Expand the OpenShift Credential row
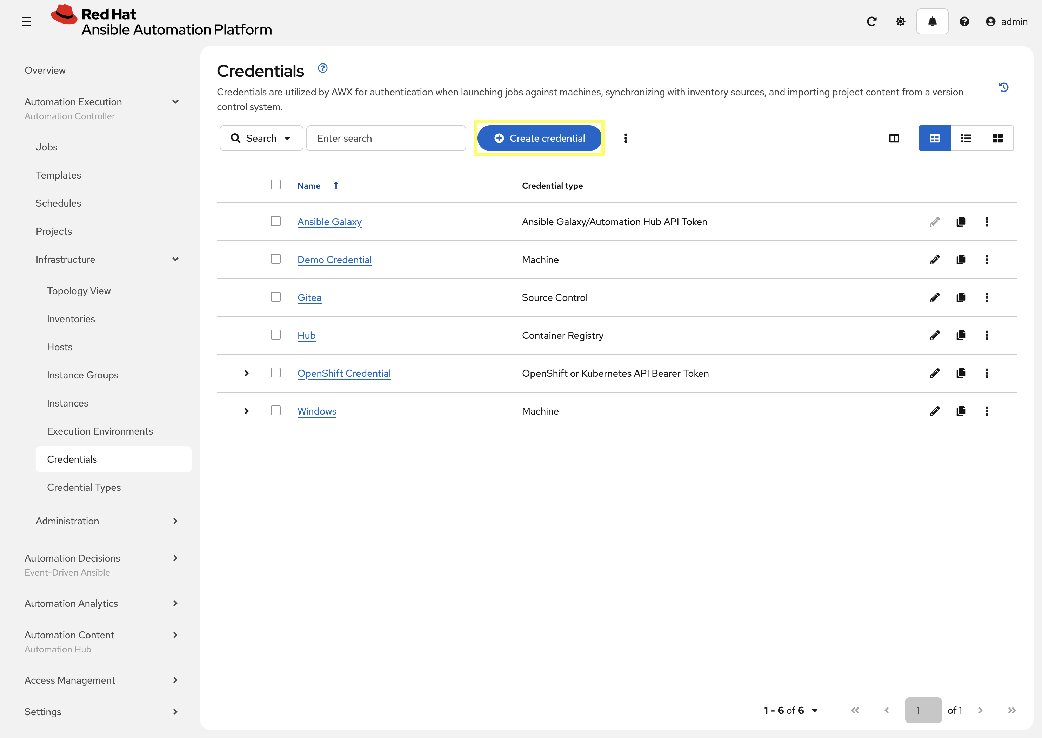 click(246, 373)
